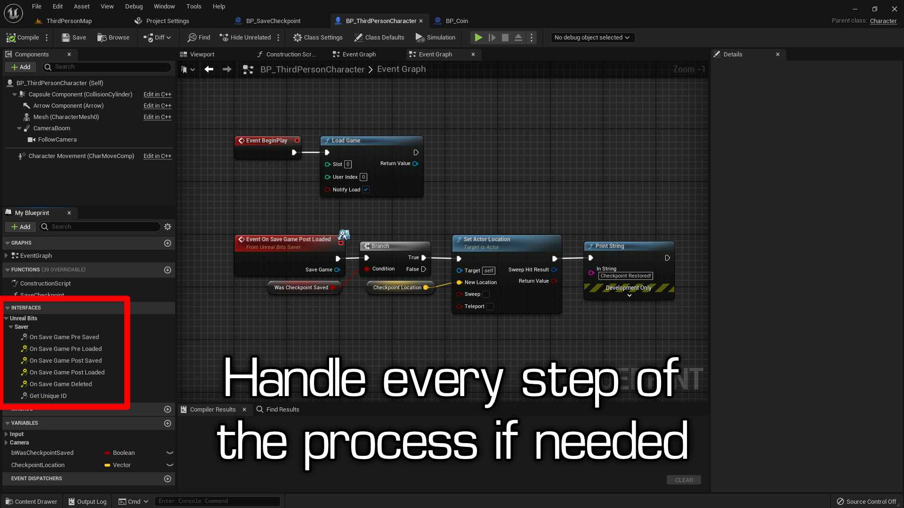
Task: Click Edit in C++ for Capsule Component
Action: 157,94
